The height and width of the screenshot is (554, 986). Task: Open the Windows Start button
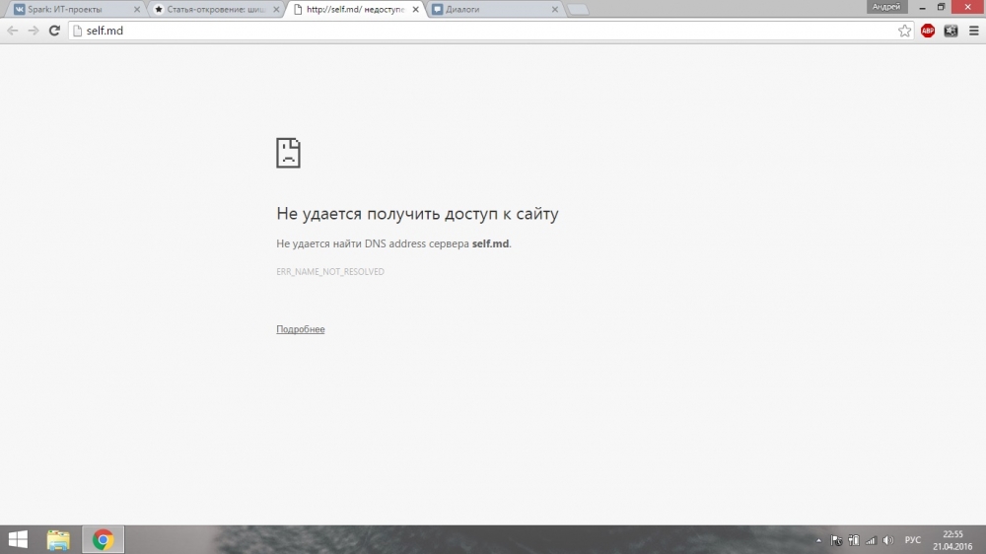(x=18, y=539)
